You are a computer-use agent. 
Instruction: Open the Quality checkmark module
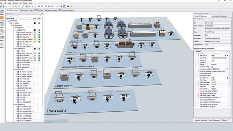[x=2, y=45]
